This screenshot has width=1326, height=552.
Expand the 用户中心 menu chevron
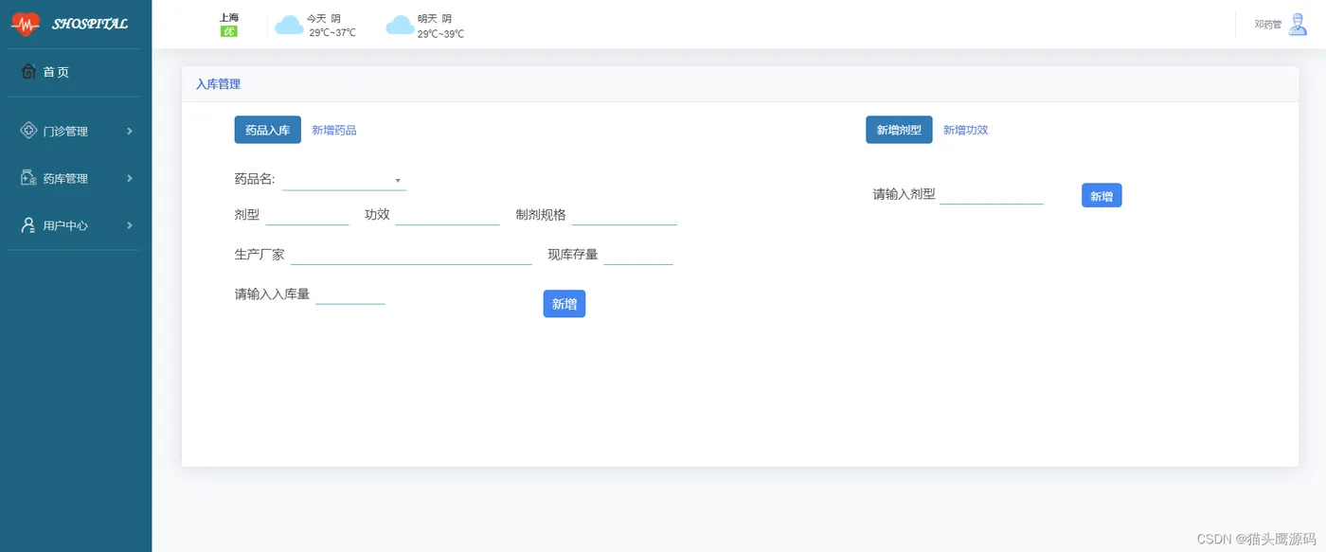pos(130,225)
